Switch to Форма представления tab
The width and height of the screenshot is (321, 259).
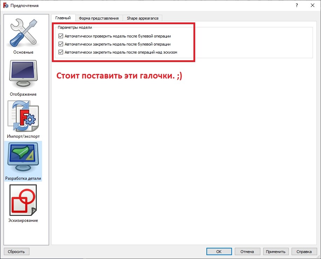click(x=99, y=18)
